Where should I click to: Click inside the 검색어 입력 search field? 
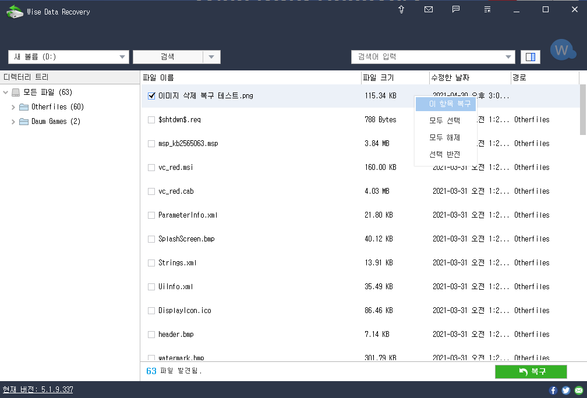point(425,57)
